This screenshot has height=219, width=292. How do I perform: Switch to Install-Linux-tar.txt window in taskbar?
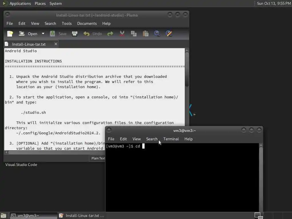coord(82,216)
